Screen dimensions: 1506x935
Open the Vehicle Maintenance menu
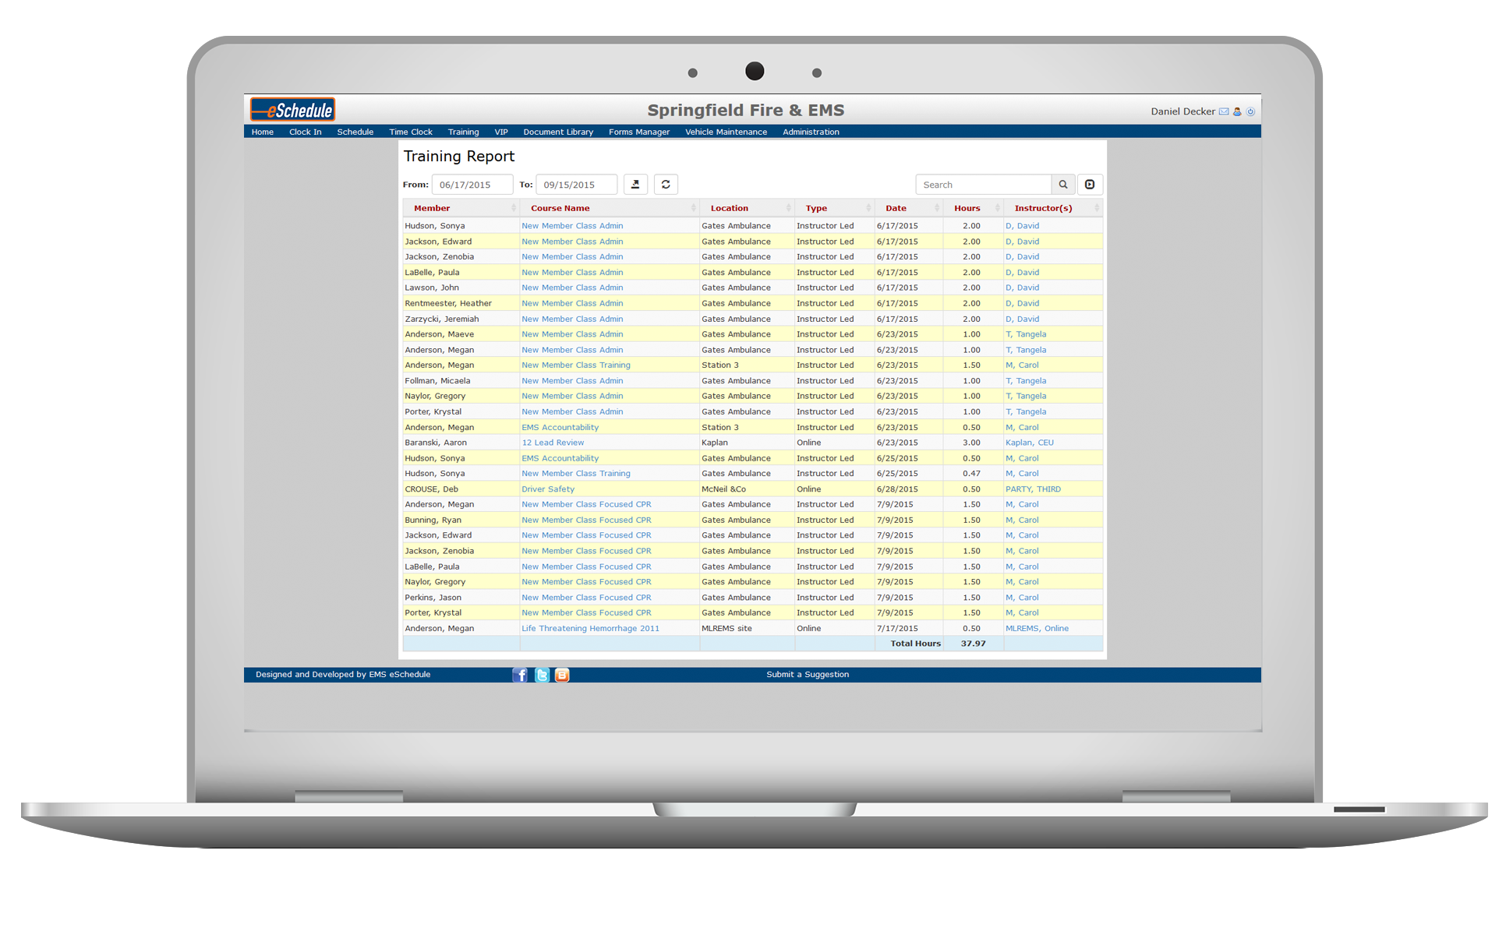726,132
